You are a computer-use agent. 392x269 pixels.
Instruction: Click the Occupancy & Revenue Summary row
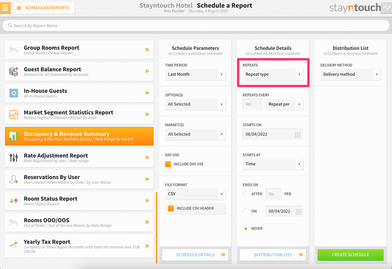tap(79, 136)
